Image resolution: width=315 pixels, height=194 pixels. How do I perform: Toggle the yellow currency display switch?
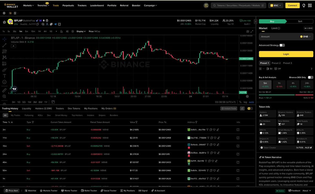250,108
